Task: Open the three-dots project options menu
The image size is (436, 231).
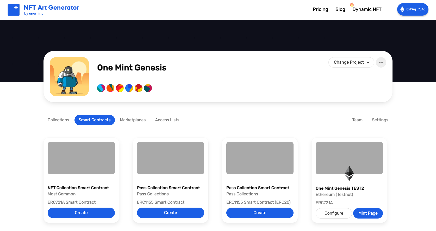Action: (x=381, y=62)
